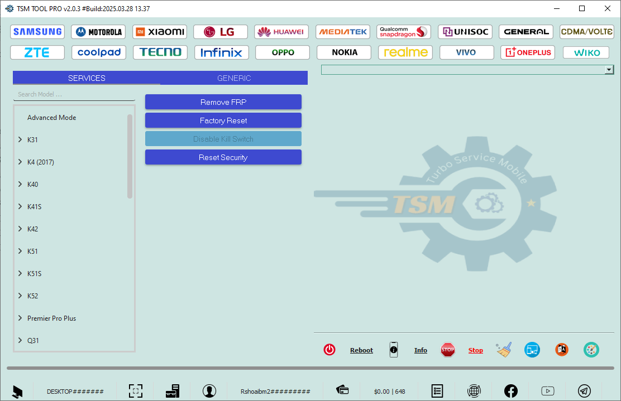The image size is (621, 401).
Task: Click the red STOP sign icon
Action: click(x=448, y=350)
